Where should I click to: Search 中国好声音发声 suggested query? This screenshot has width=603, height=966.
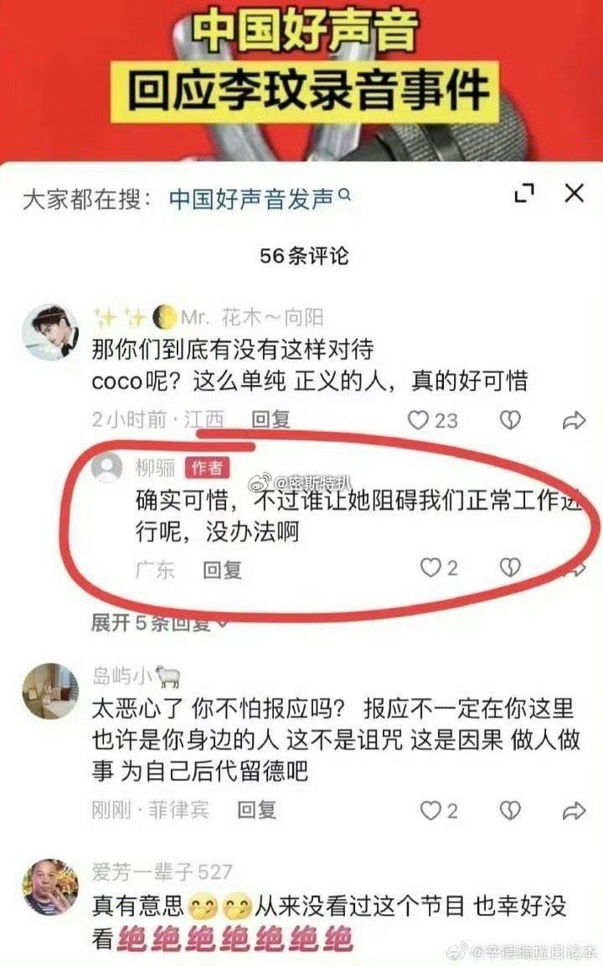[251, 199]
